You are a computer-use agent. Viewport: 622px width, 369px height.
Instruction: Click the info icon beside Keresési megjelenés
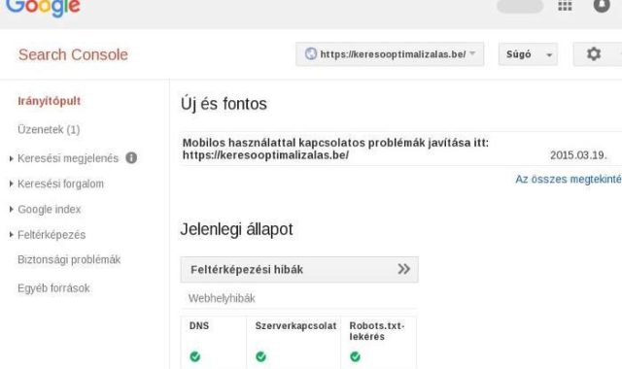pyautogui.click(x=131, y=157)
